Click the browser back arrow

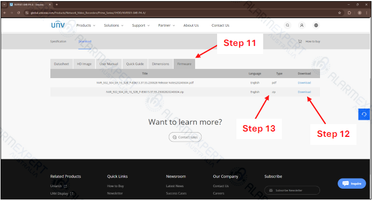coord(5,13)
